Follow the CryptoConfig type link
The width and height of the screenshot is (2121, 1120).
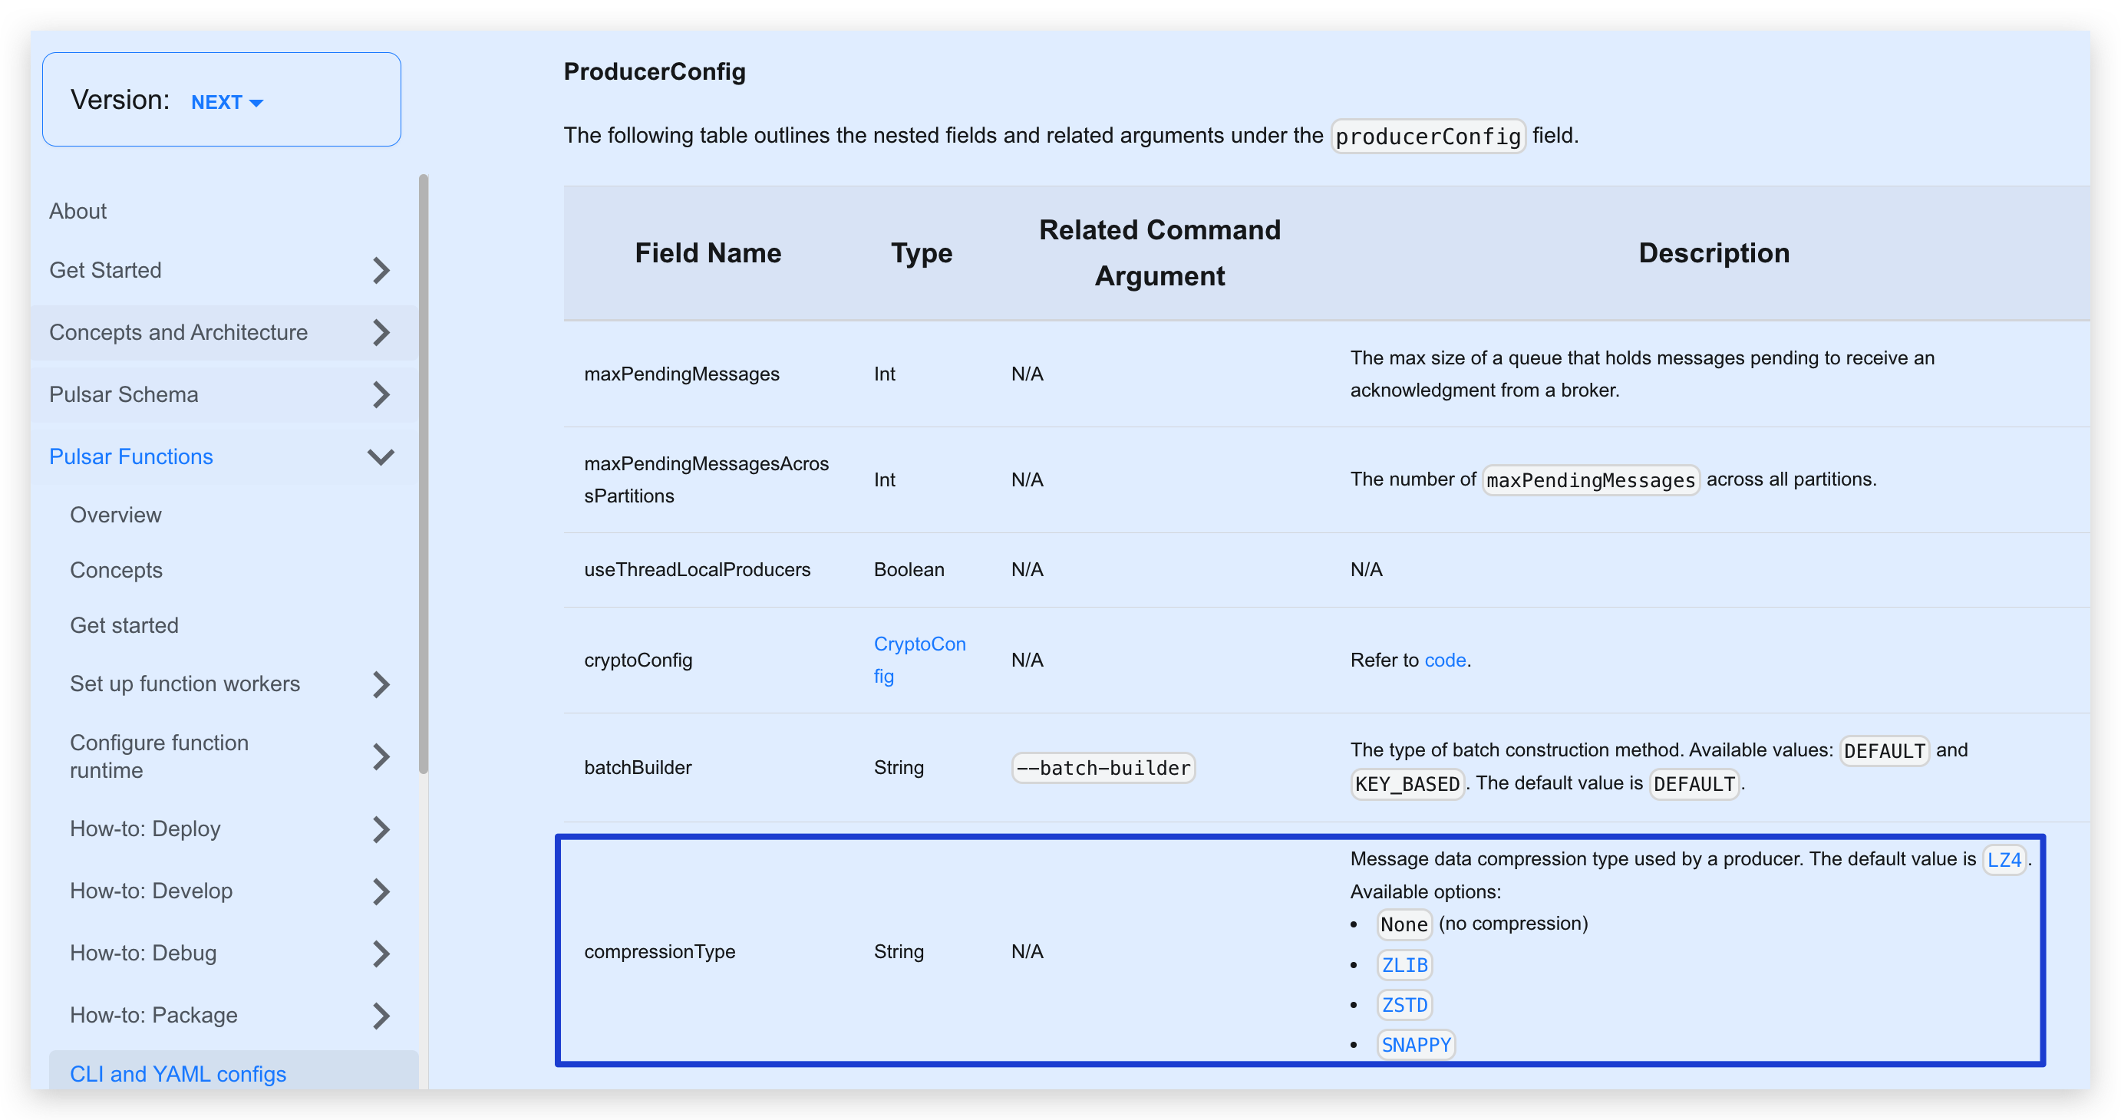tap(920, 660)
